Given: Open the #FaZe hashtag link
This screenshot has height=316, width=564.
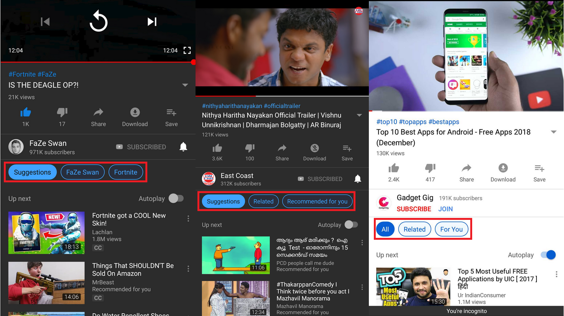Looking at the screenshot, I should pos(47,74).
